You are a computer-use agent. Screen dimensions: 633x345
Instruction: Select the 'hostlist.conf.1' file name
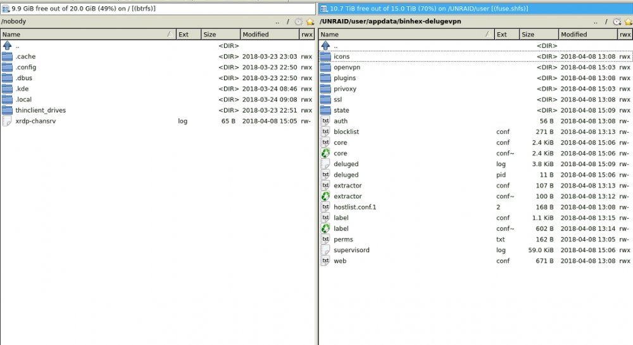[x=355, y=207]
